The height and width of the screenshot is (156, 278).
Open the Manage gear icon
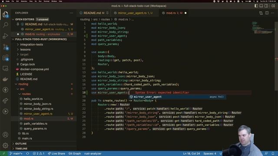(6, 146)
